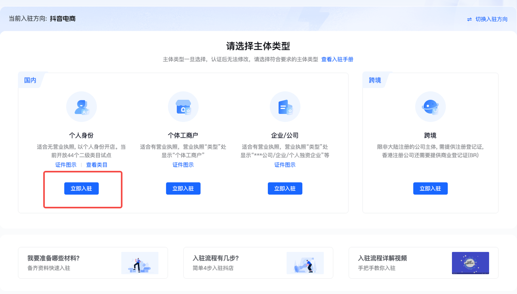Select the 国内 section tag

31,80
